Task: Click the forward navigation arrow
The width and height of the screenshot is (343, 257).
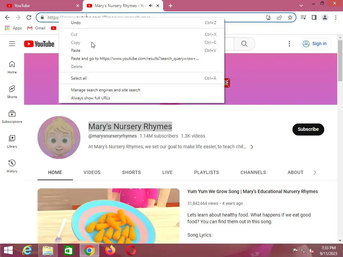Action: pos(18,17)
